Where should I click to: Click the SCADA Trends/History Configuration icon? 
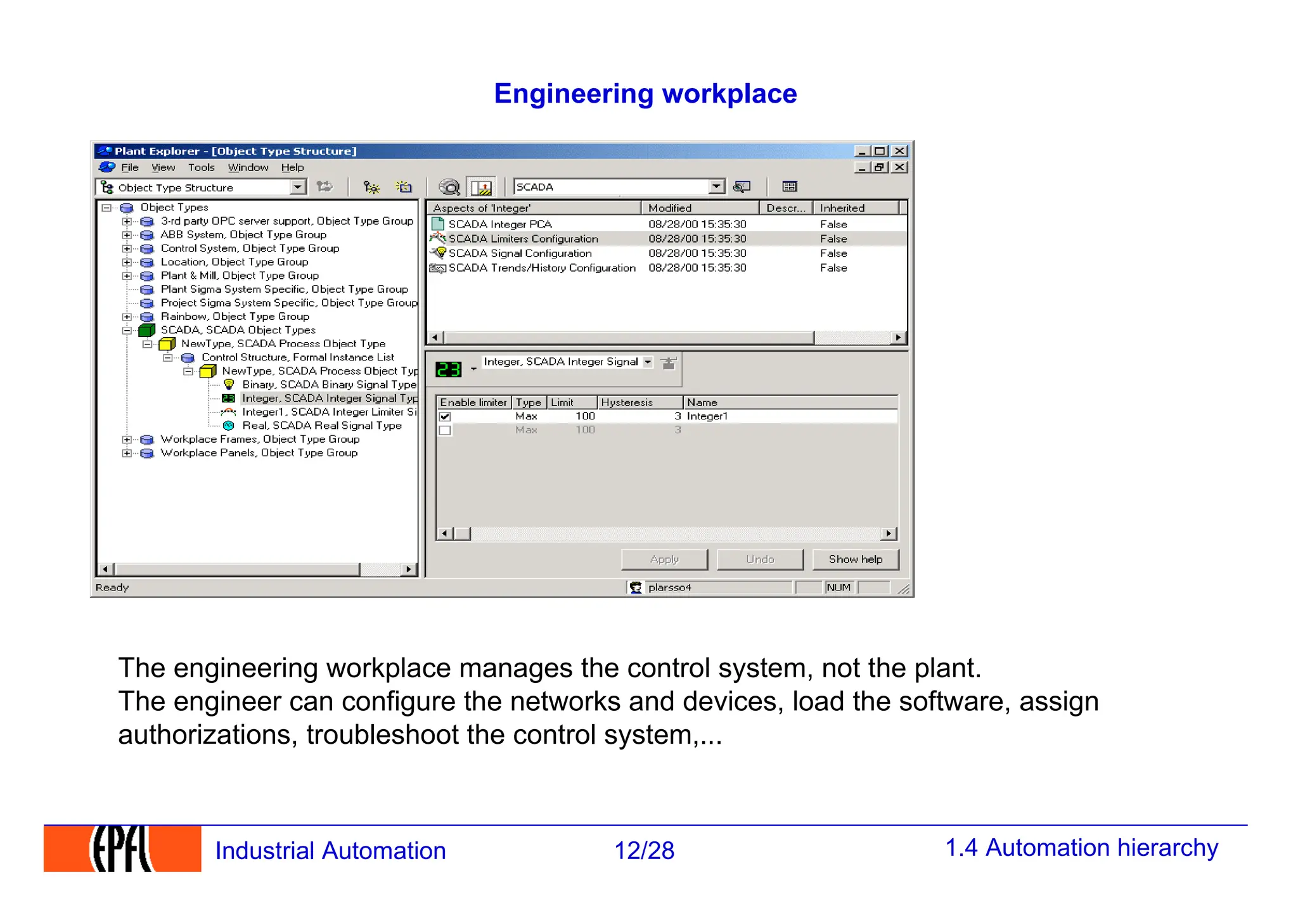coord(437,268)
